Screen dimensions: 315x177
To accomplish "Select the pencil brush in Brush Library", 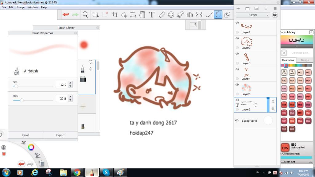I will point(82,69).
